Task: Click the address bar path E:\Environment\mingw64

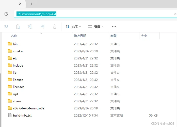Action: pos(36,14)
